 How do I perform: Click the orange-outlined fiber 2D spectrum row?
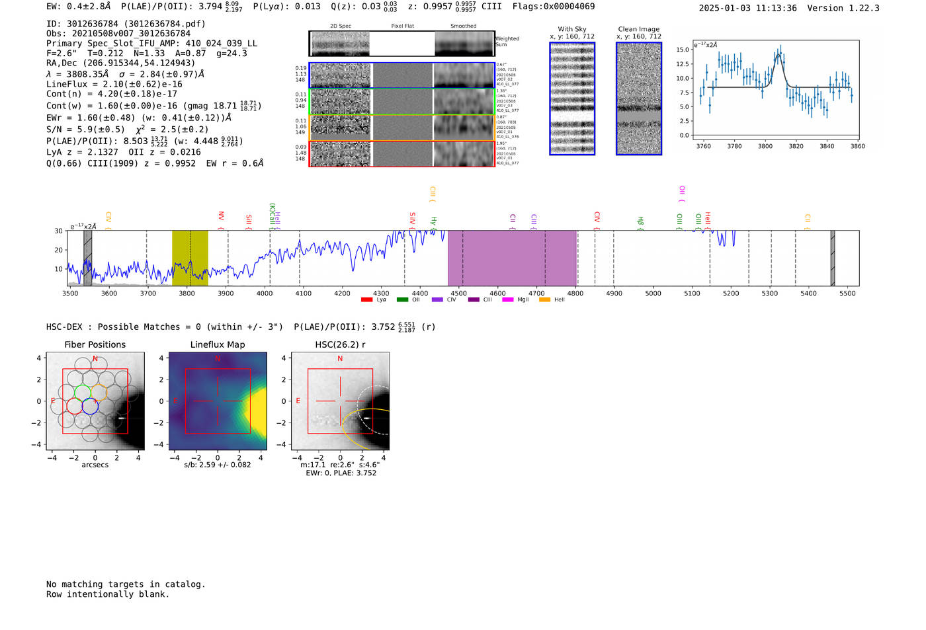click(x=402, y=128)
